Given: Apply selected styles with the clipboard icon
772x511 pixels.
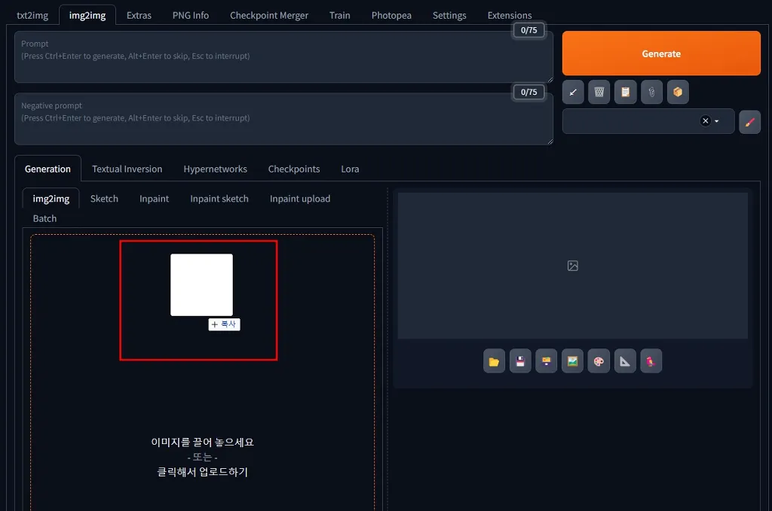Looking at the screenshot, I should (626, 92).
